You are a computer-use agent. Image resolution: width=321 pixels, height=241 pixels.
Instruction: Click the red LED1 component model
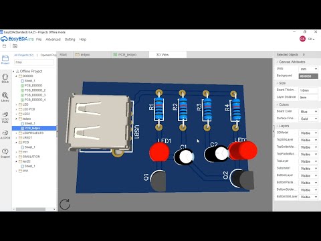point(159,152)
